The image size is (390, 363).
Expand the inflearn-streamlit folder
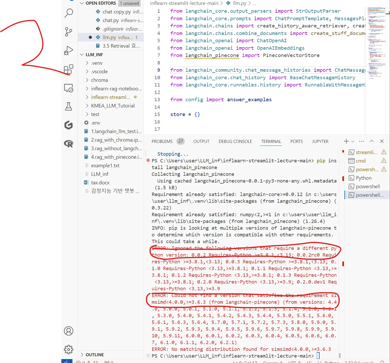point(111,97)
